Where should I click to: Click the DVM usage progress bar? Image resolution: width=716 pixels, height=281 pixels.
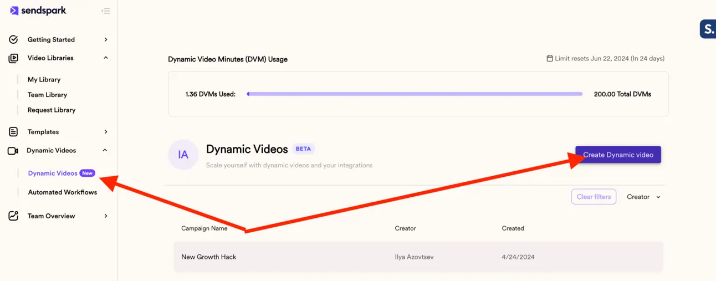(x=415, y=94)
